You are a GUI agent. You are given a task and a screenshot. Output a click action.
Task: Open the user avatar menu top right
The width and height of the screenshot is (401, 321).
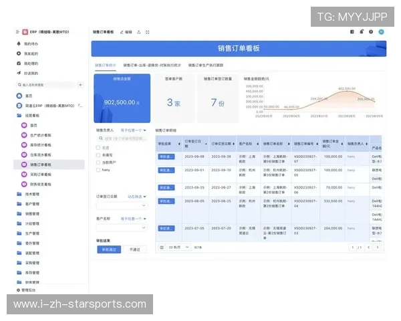click(382, 31)
